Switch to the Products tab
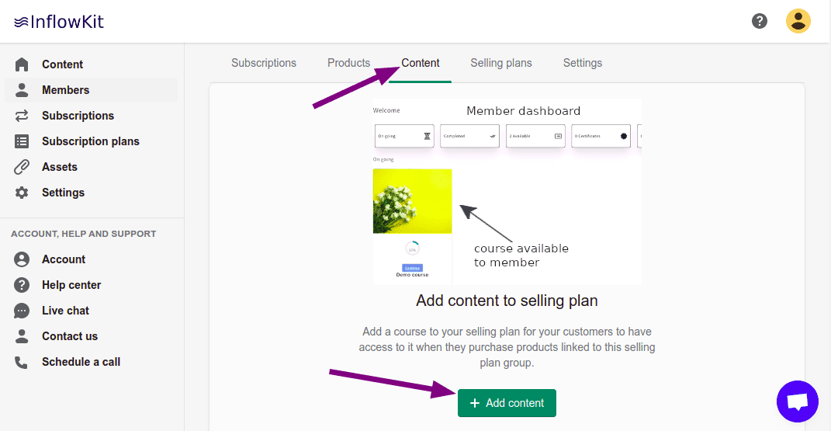This screenshot has height=431, width=831. 348,63
